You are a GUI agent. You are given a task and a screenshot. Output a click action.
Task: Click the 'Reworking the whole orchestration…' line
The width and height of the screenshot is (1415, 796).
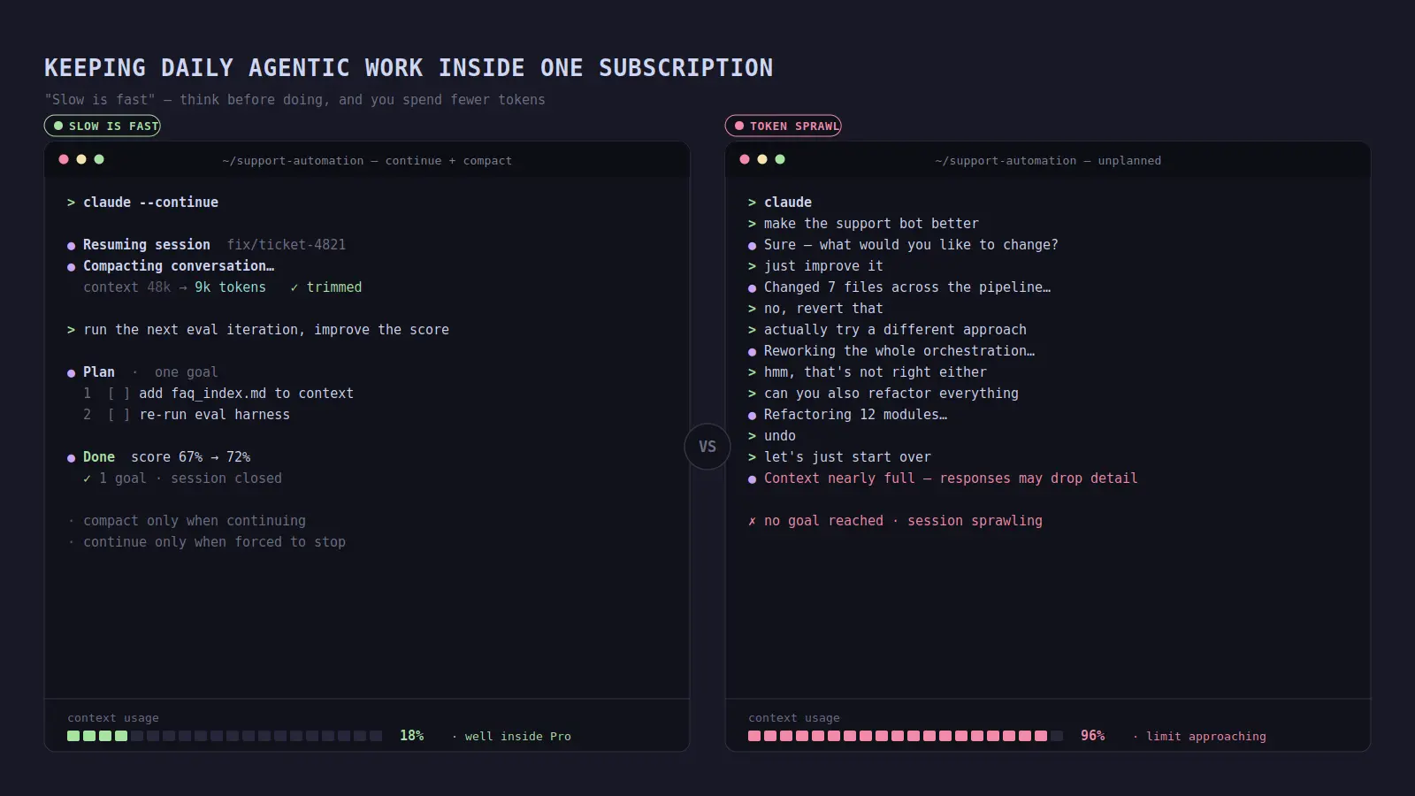tap(899, 351)
